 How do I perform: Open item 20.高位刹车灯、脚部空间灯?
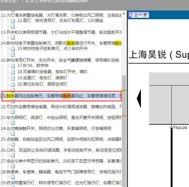[x=43, y=84]
